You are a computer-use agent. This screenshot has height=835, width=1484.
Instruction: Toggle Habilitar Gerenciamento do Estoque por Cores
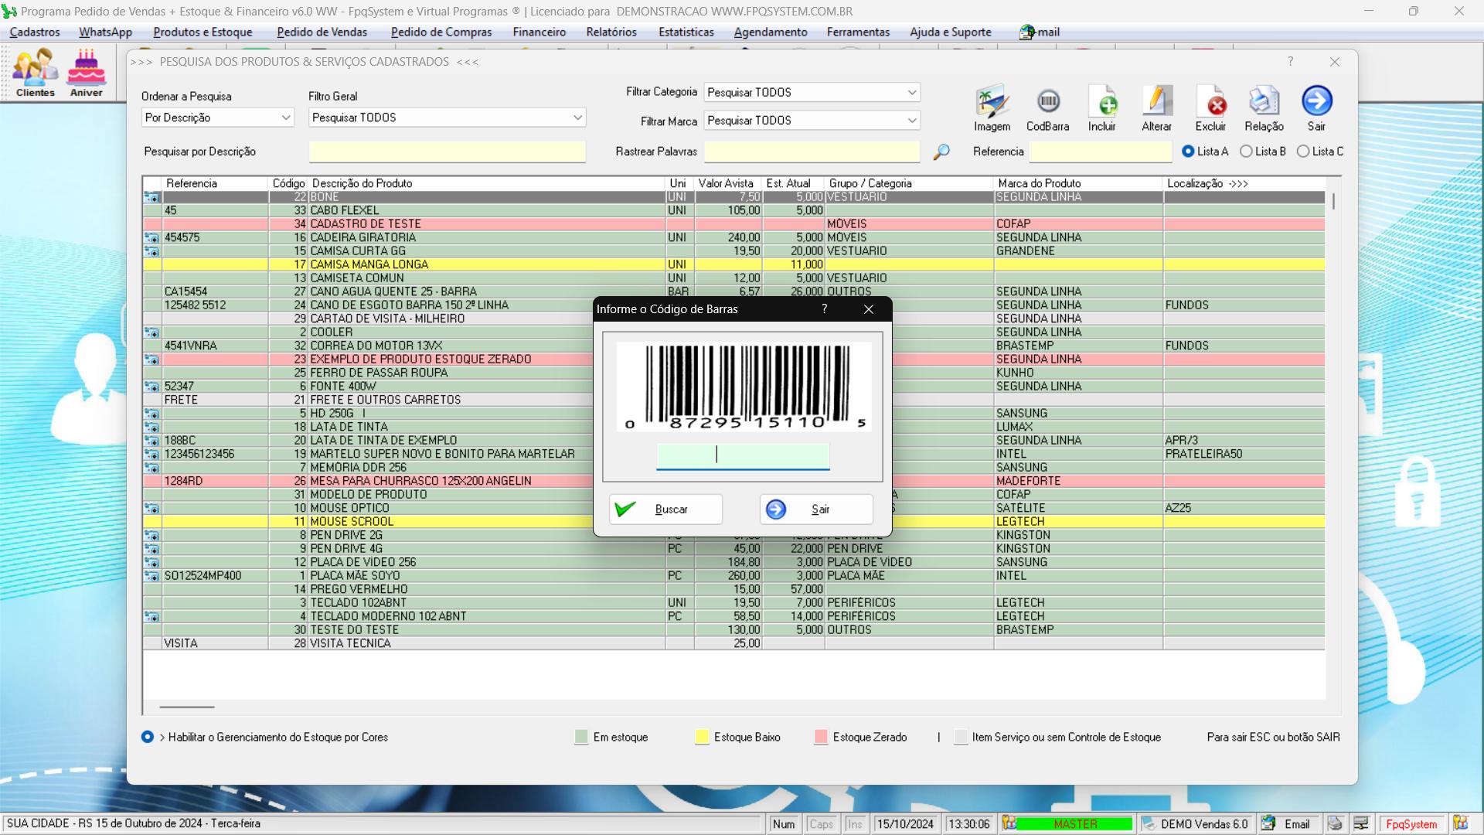[x=148, y=737]
